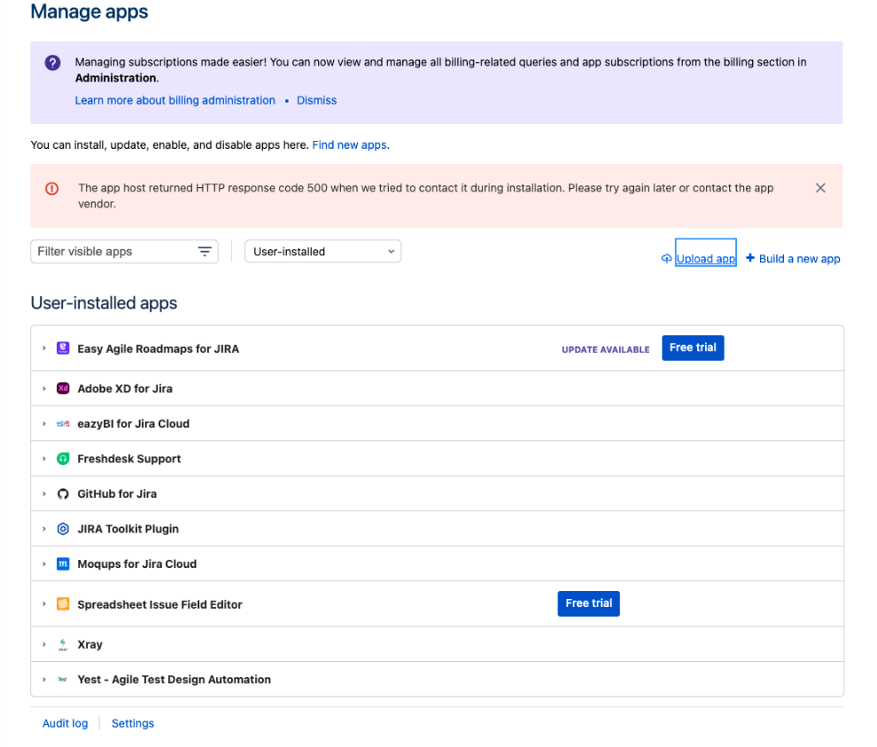Expand the Freshdesk Support row
The image size is (877, 747).
44,459
